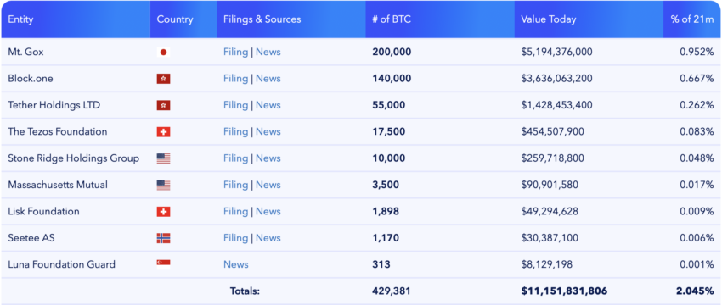
Task: Click the $90,901,580 value
Action: tap(550, 185)
